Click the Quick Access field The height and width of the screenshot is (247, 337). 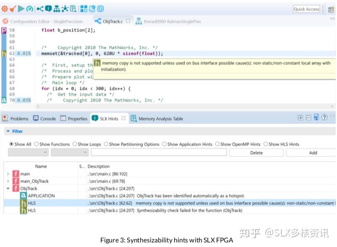(x=306, y=9)
